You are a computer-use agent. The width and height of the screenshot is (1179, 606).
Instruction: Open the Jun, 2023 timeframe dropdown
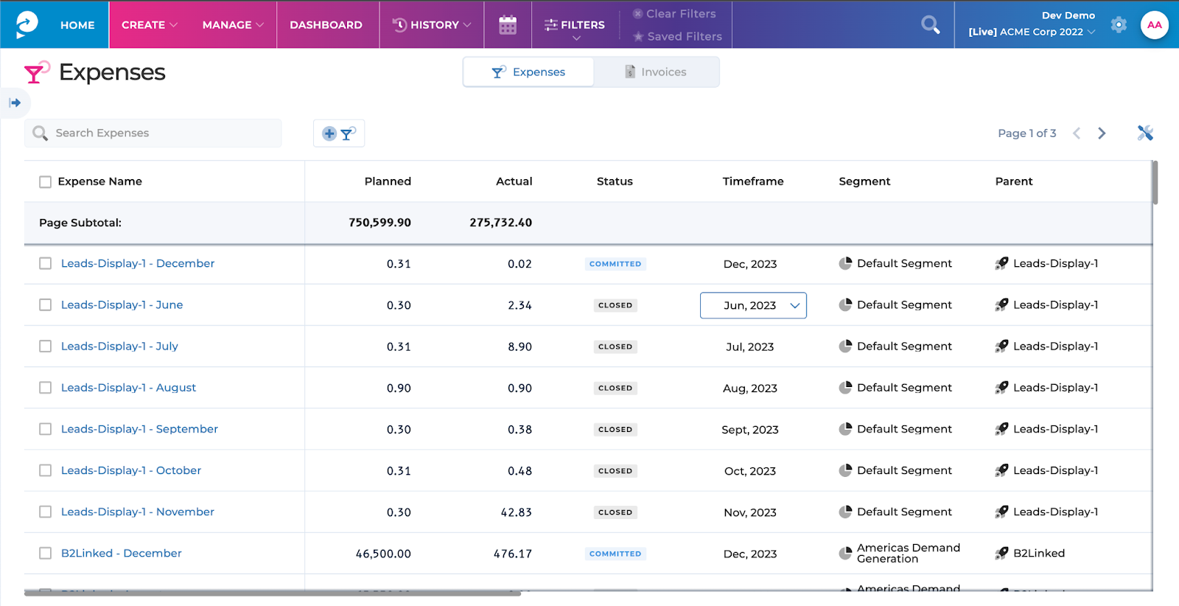tap(753, 305)
